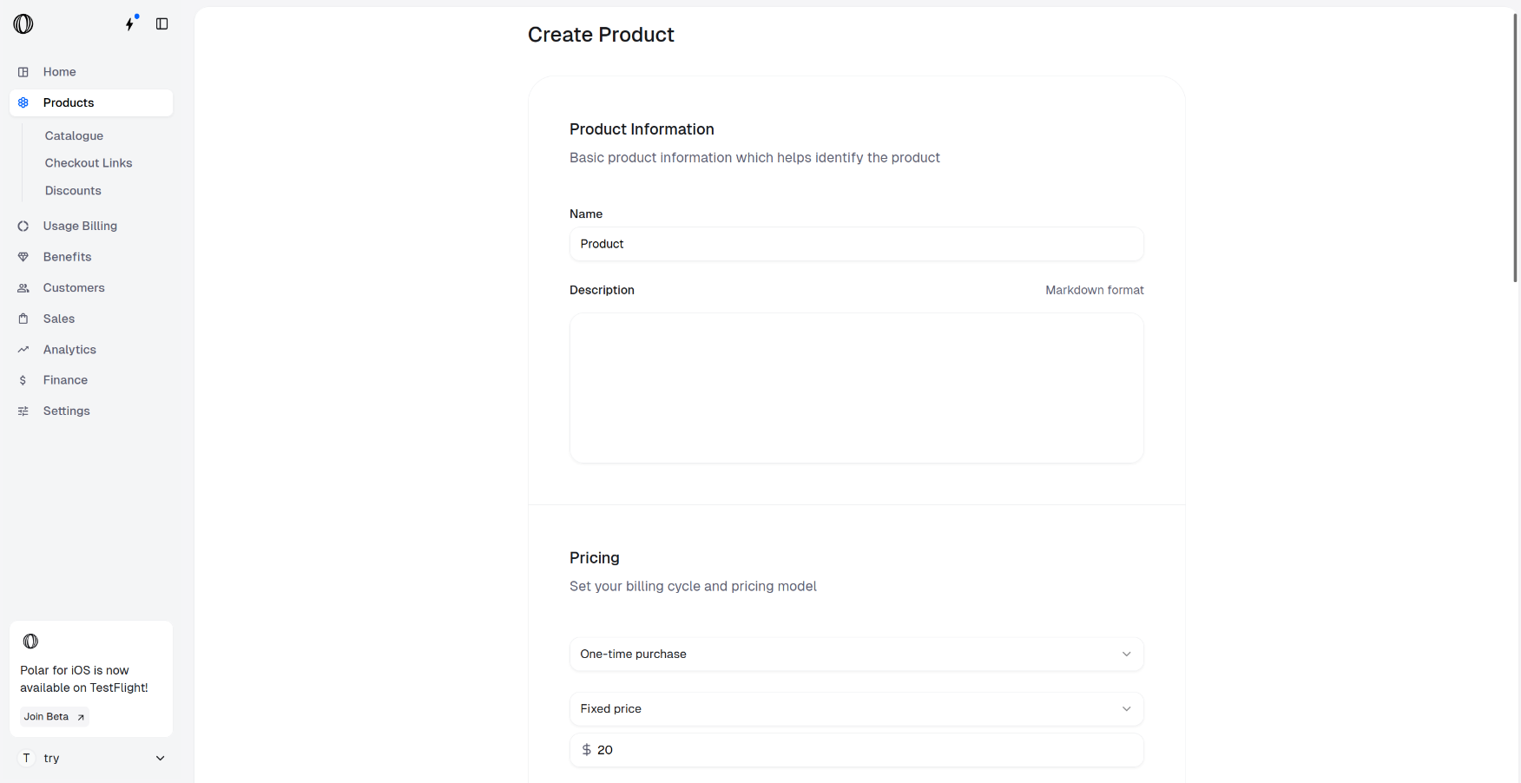Expand the Fixed price dropdown

(x=856, y=709)
